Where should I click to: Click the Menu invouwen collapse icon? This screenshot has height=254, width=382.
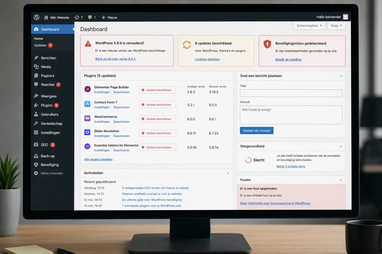point(36,173)
